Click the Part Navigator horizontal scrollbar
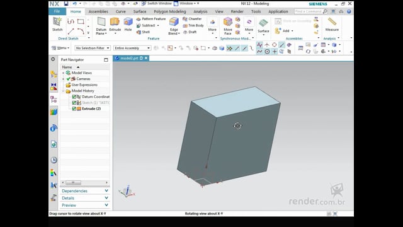The height and width of the screenshot is (227, 403). click(x=85, y=182)
